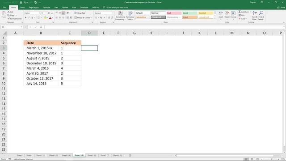Apply the Good cell style
Screen dimensions: 286x161
pyautogui.click(x=190, y=13)
